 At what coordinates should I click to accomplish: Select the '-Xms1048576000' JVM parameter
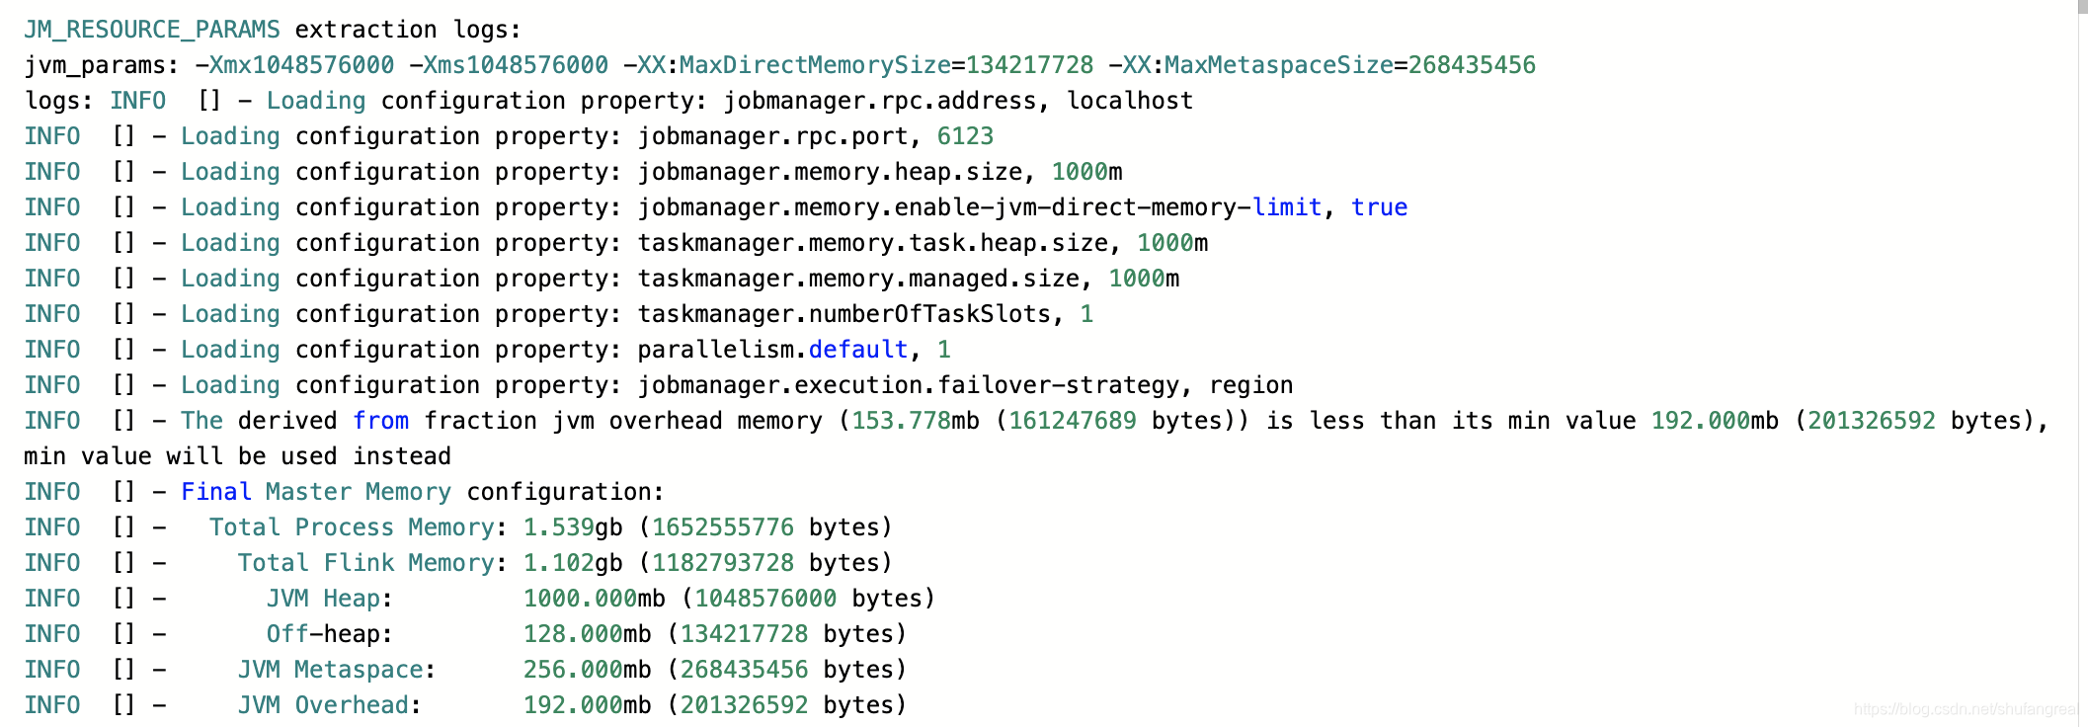click(x=509, y=65)
